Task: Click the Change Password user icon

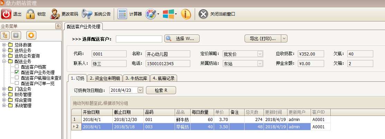Action: 55,14
